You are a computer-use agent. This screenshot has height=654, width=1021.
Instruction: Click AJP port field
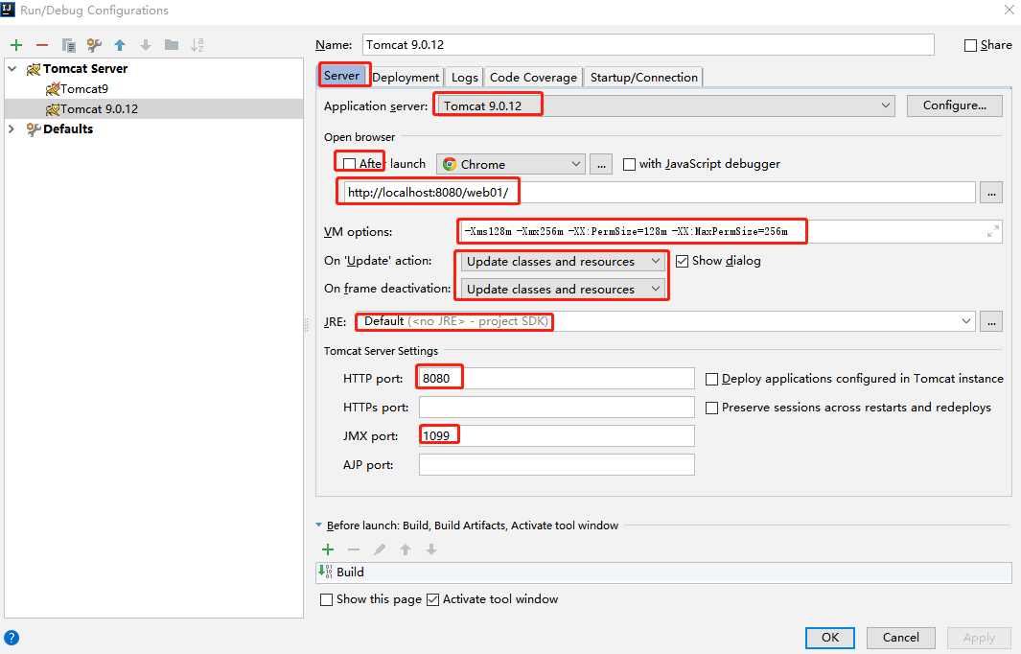557,464
